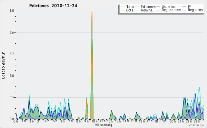The height and width of the screenshot is (128, 207).
Task: Click the '23 h' x-axis label
Action: (x=196, y=121)
